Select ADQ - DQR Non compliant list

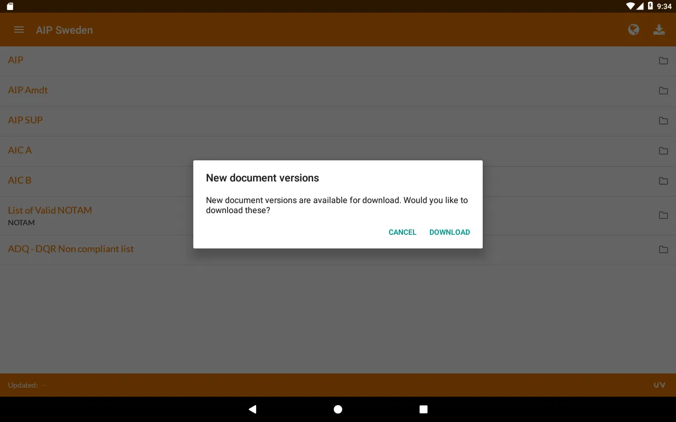tap(71, 249)
